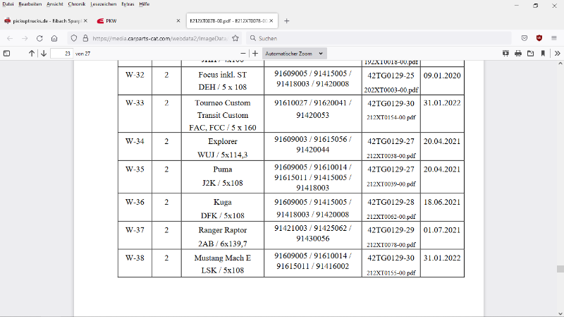Screen dimensions: 564x317
Task: Focus the URL address bar
Action: [x=160, y=38]
